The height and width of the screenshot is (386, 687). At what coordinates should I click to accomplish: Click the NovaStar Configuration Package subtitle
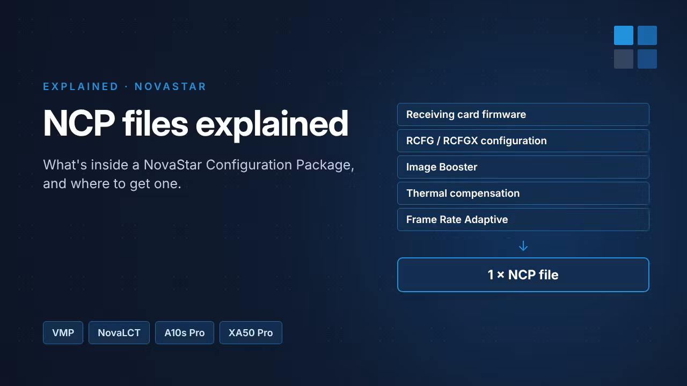point(199,174)
